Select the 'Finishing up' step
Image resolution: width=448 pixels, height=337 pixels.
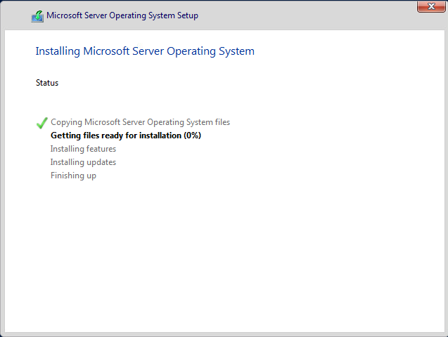coord(73,176)
